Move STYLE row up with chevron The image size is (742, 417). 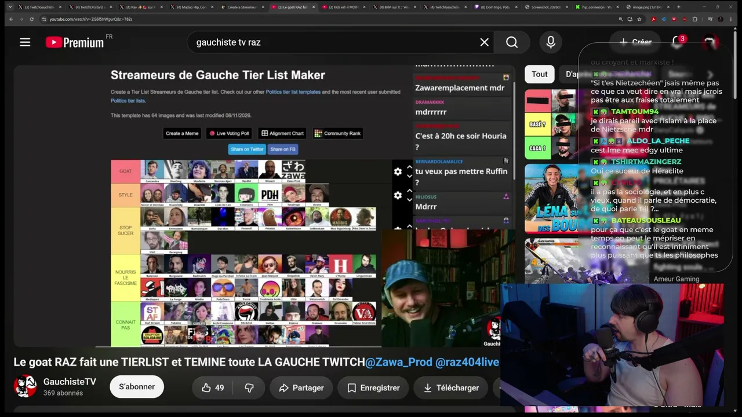point(409,191)
